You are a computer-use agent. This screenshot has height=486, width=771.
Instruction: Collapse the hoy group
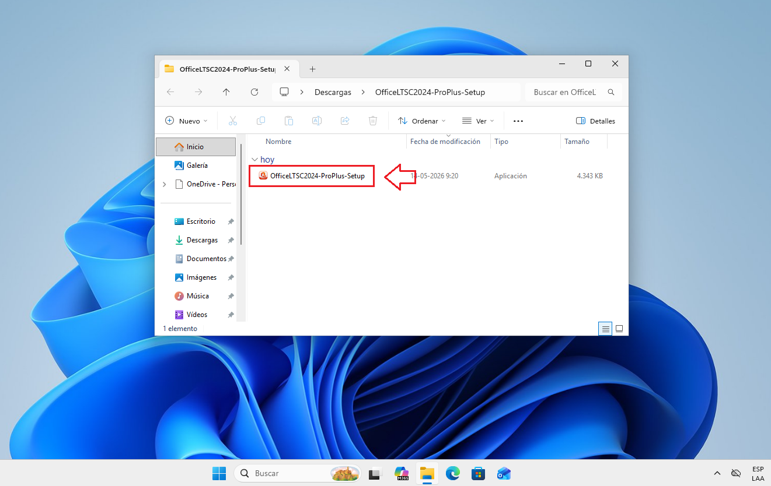point(254,160)
